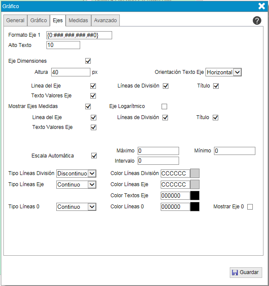Viewport: 269px width, 286px height.
Task: Switch to the General tab
Action: coord(15,20)
